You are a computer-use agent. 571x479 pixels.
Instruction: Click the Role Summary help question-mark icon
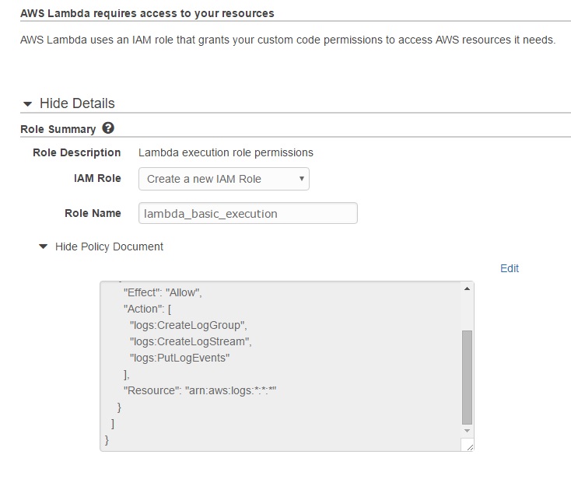click(x=108, y=128)
